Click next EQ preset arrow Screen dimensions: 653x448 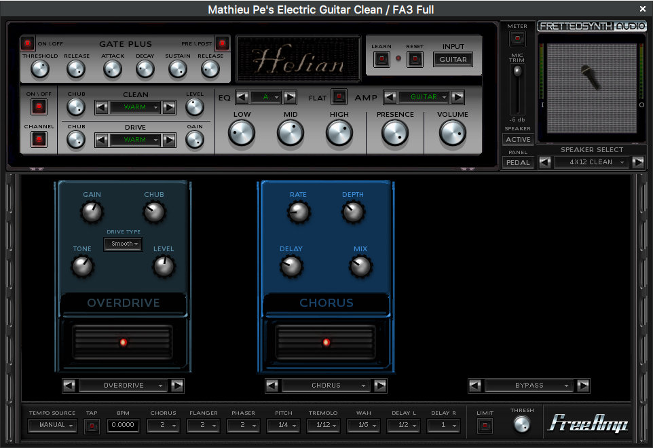pos(291,98)
